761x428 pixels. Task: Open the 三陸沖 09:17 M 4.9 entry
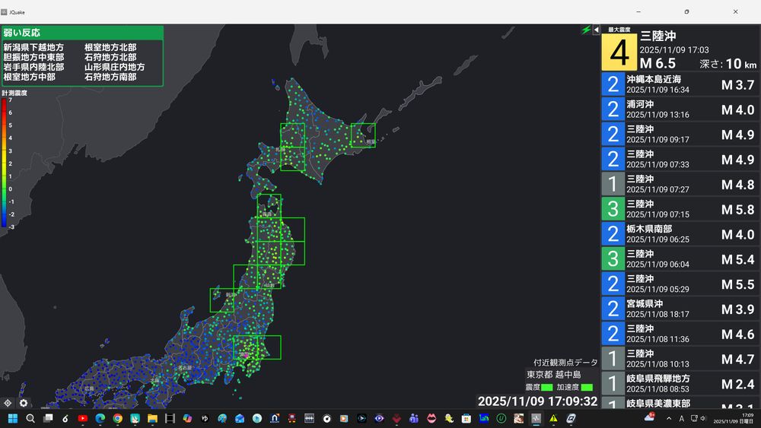680,135
